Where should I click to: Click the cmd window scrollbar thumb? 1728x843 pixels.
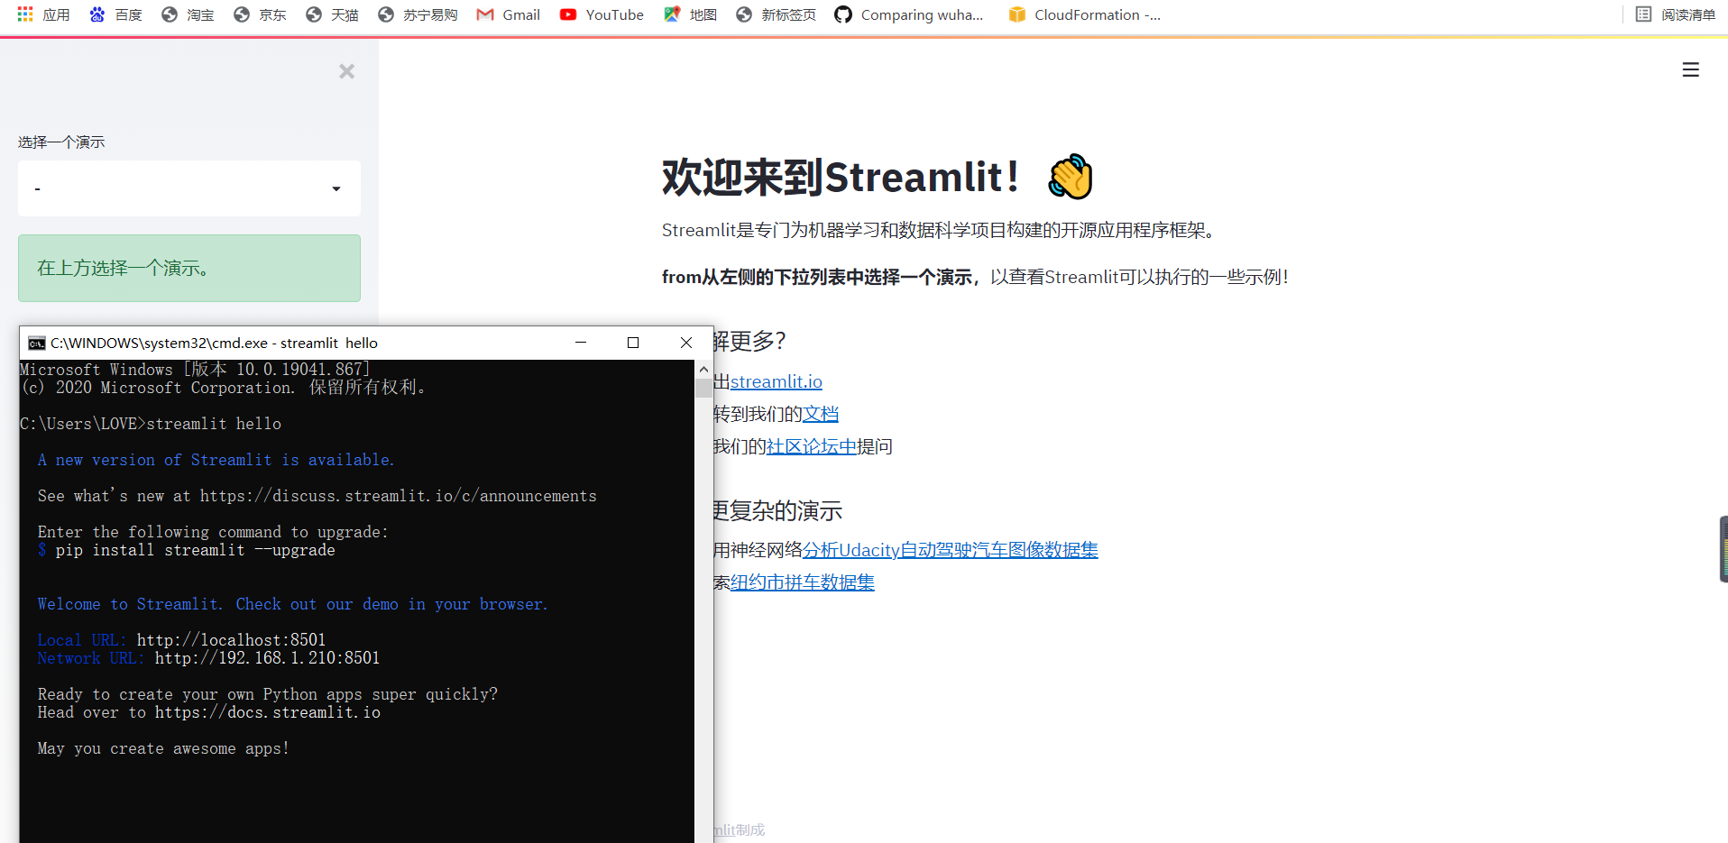coord(703,388)
